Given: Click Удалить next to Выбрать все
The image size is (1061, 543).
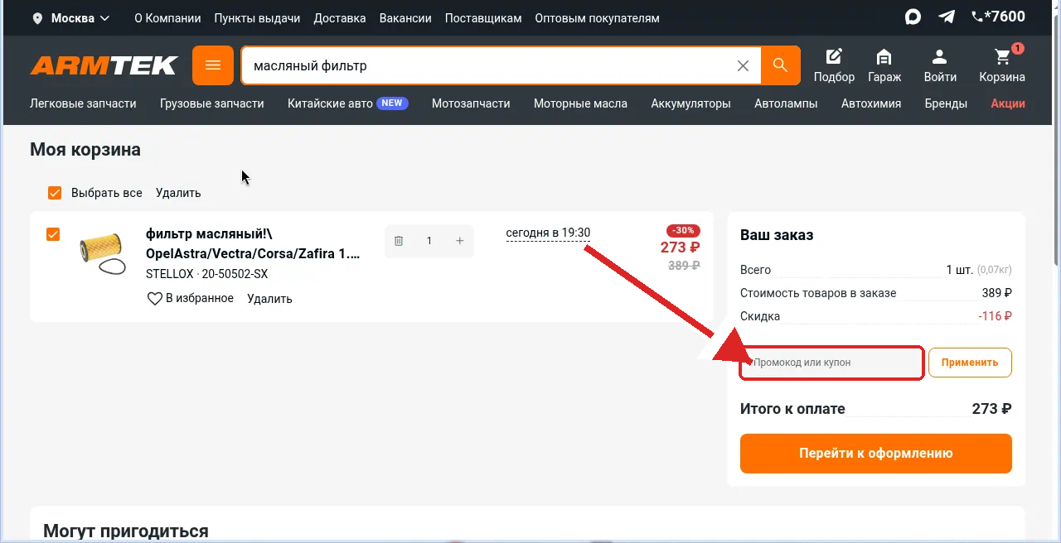Looking at the screenshot, I should pyautogui.click(x=178, y=193).
